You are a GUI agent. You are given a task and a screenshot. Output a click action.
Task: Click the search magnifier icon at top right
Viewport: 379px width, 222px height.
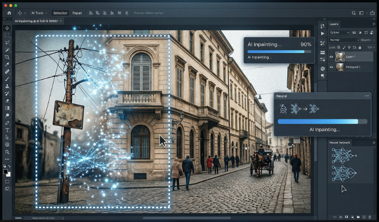tap(353, 13)
